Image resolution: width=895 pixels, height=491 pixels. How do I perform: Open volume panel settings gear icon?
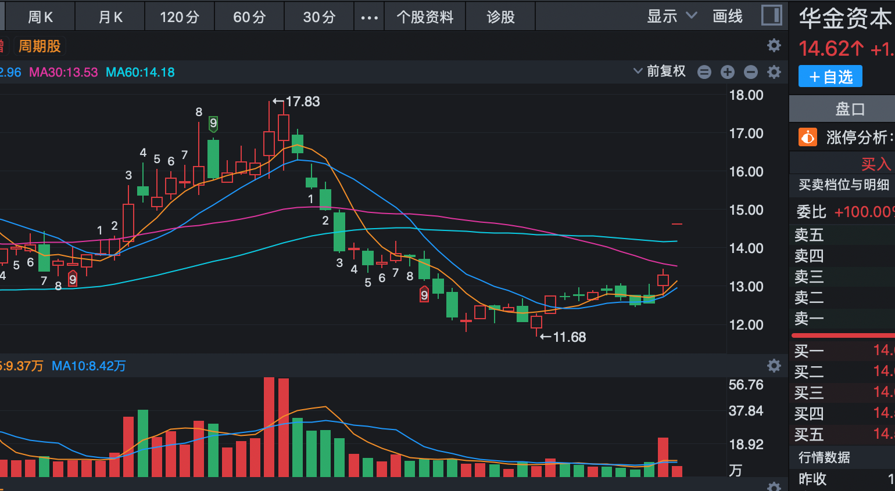[774, 366]
